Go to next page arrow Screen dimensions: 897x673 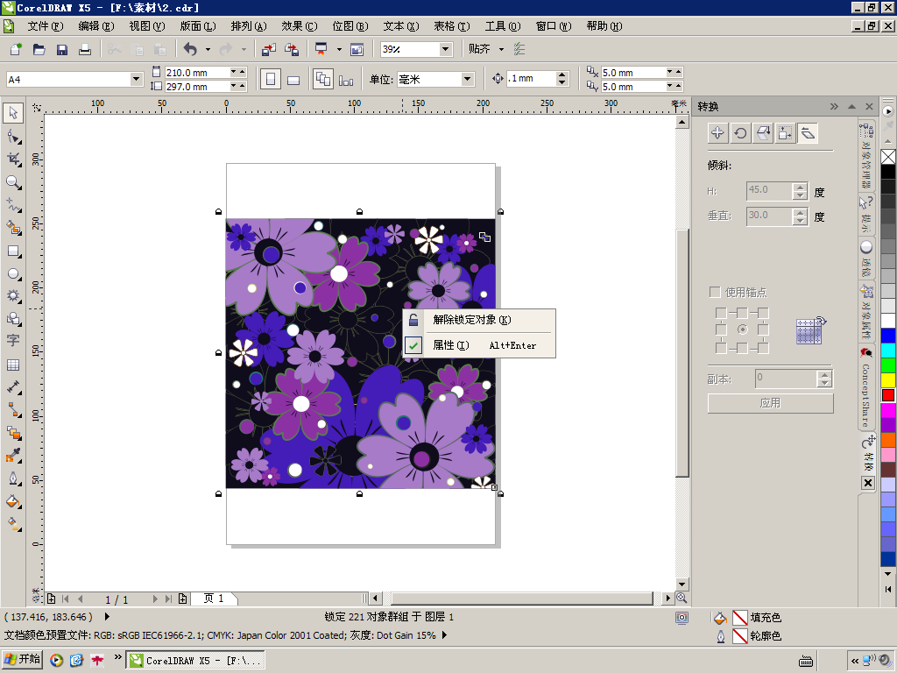pyautogui.click(x=154, y=599)
